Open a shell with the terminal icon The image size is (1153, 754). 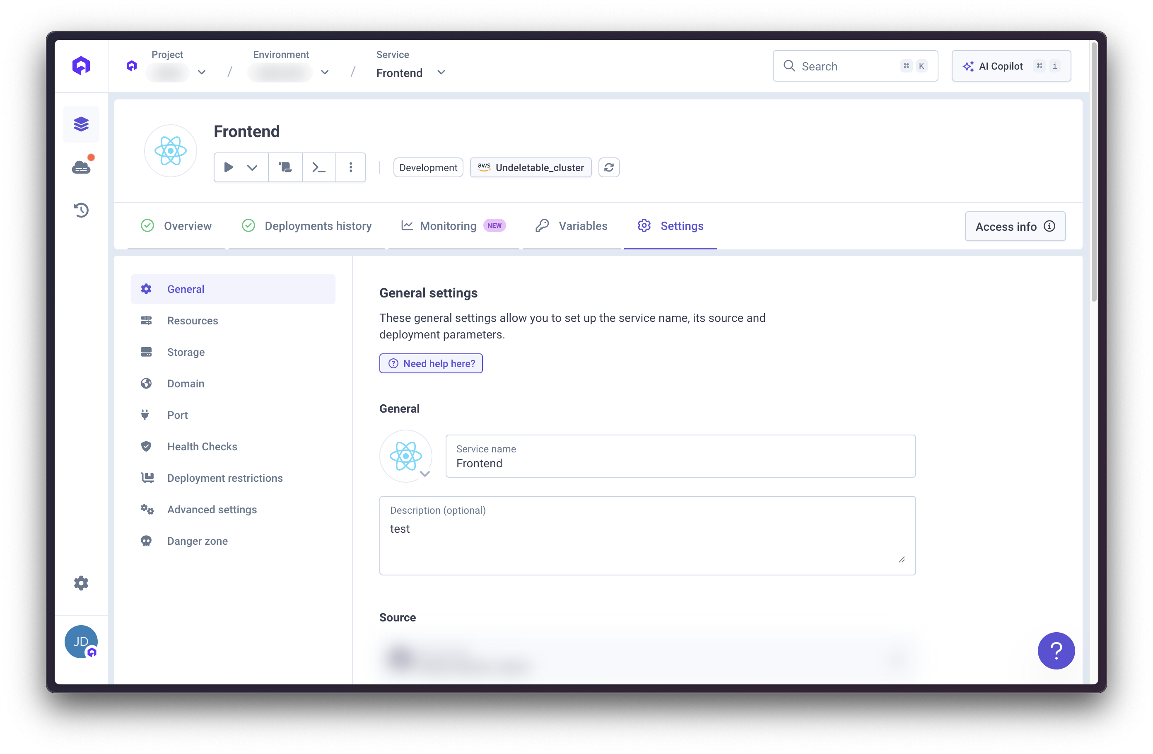(318, 167)
